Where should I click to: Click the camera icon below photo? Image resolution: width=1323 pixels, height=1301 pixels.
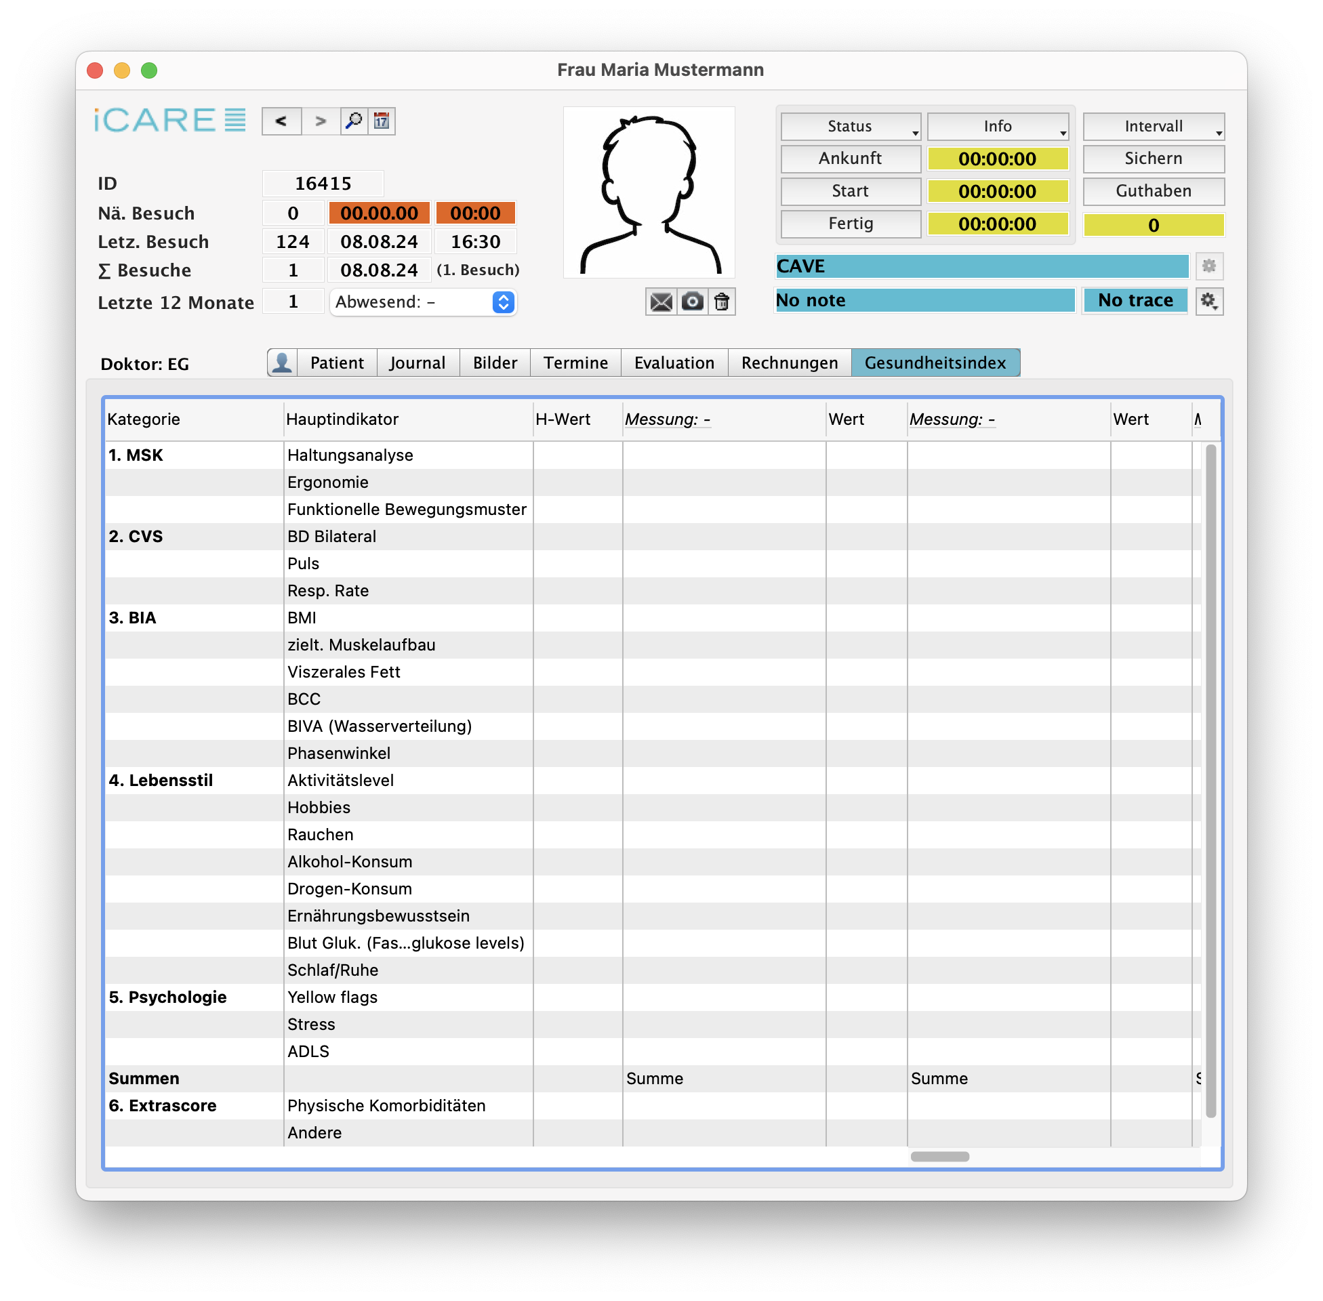pyautogui.click(x=692, y=302)
